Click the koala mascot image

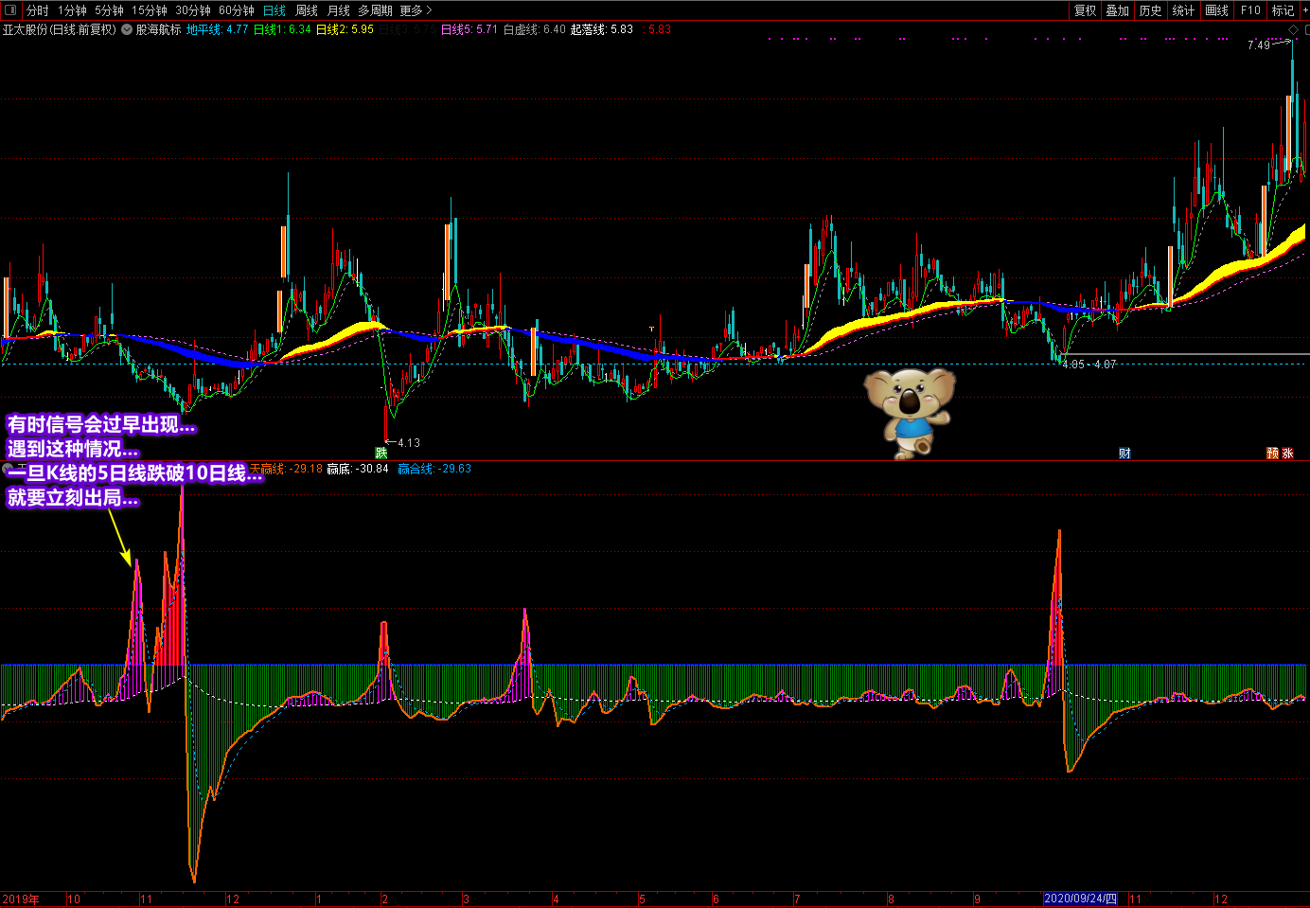(910, 412)
